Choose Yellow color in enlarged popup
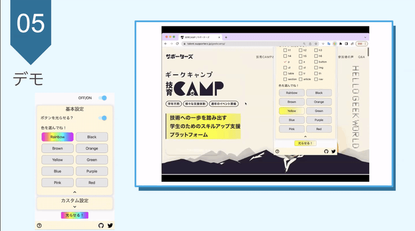Image resolution: width=415 pixels, height=231 pixels. click(x=58, y=160)
